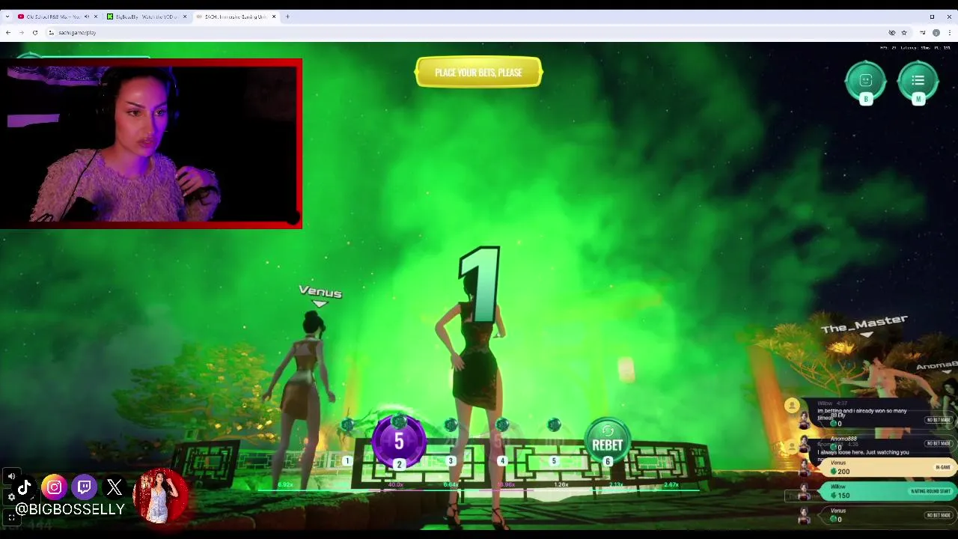Click the streamer webcam overlay
This screenshot has height=539, width=958.
coord(151,144)
